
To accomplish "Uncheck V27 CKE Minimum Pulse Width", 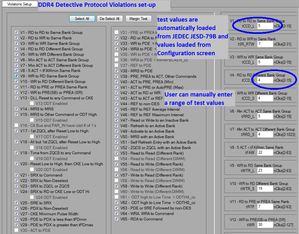I will pyautogui.click(x=16, y=214).
